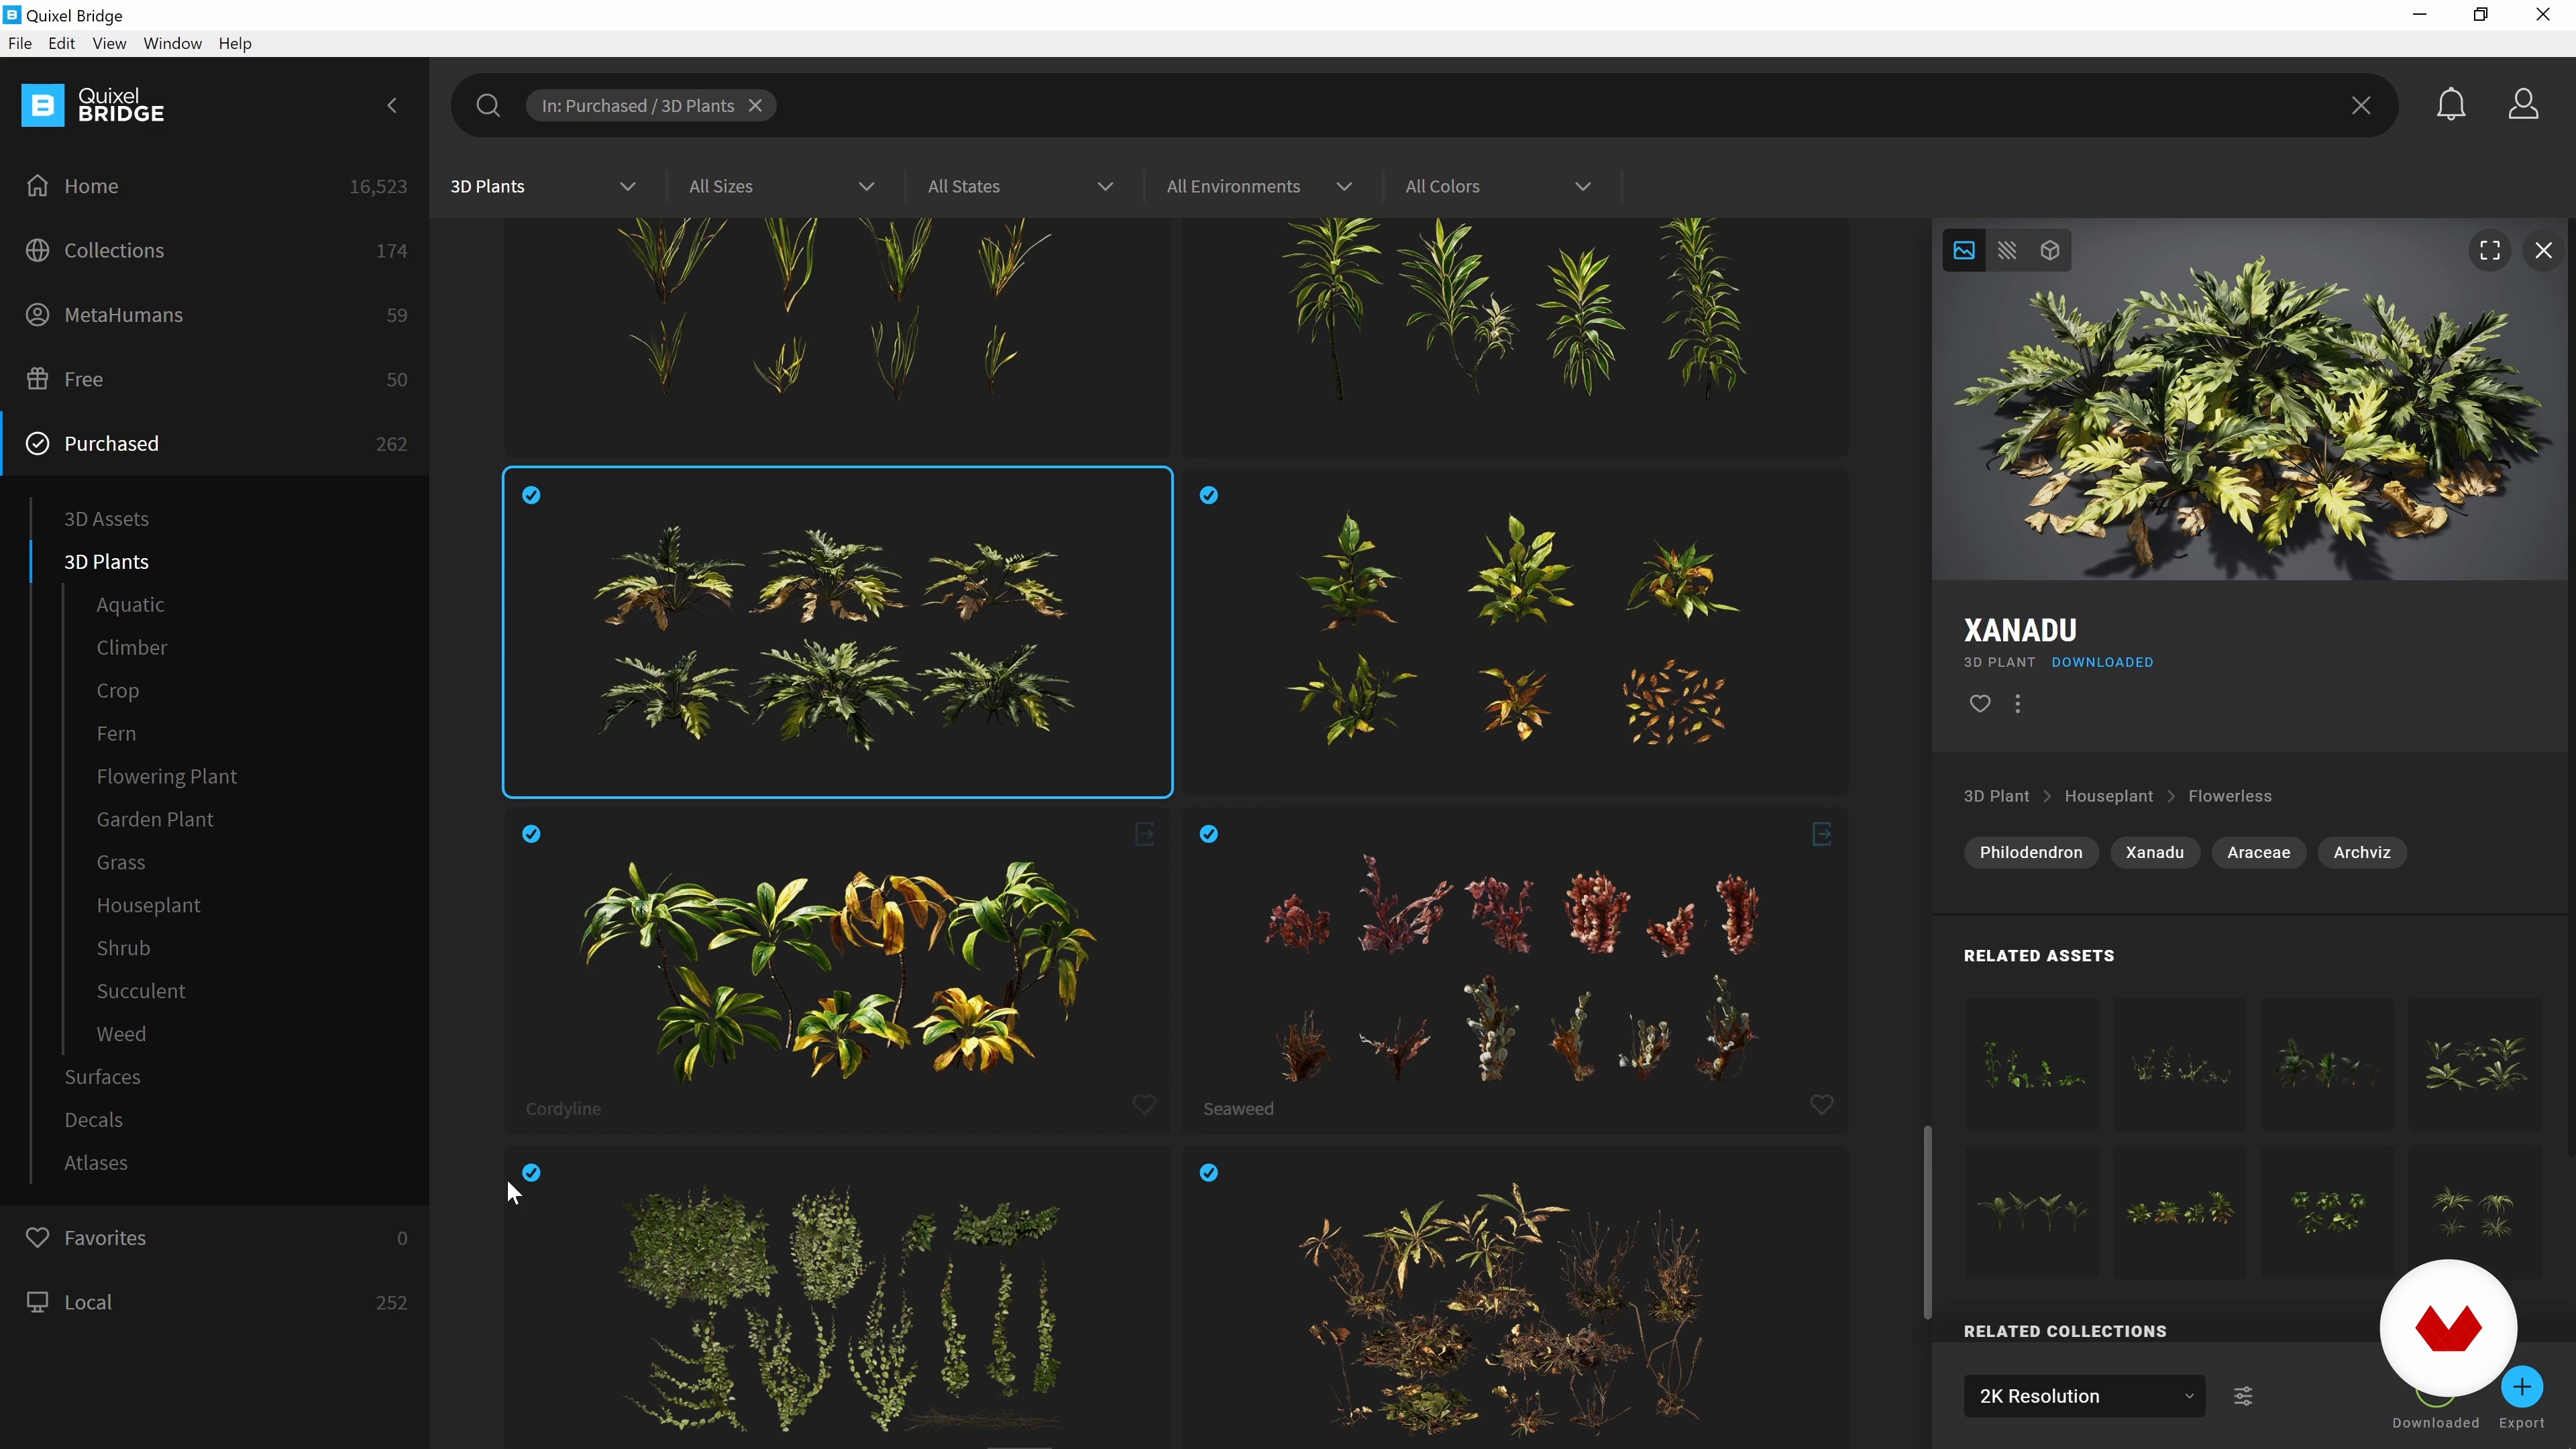Select 3D Assets category
The image size is (2576, 1449).
[x=106, y=519]
